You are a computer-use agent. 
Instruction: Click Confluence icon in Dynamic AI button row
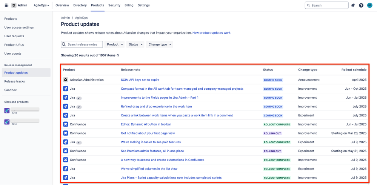pos(65,124)
